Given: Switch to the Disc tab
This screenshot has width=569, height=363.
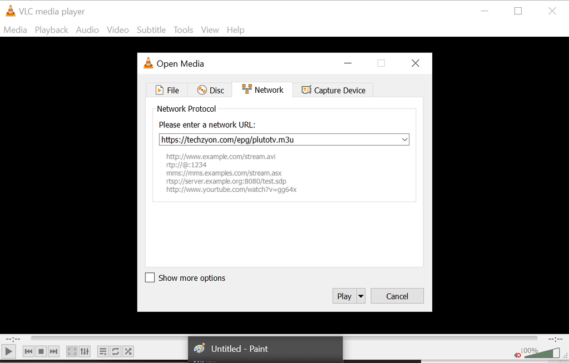Looking at the screenshot, I should click(x=209, y=89).
